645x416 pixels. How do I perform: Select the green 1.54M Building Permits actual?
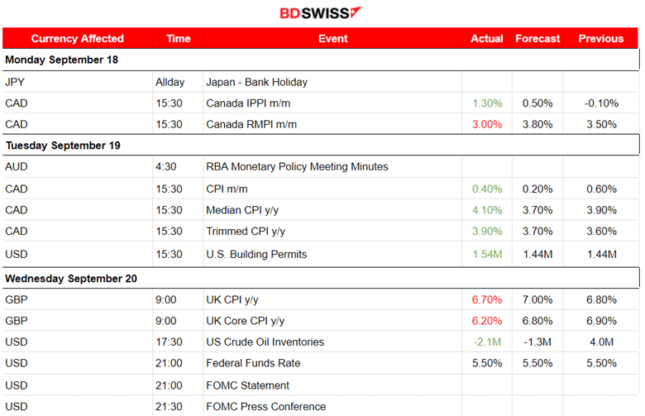pyautogui.click(x=486, y=255)
